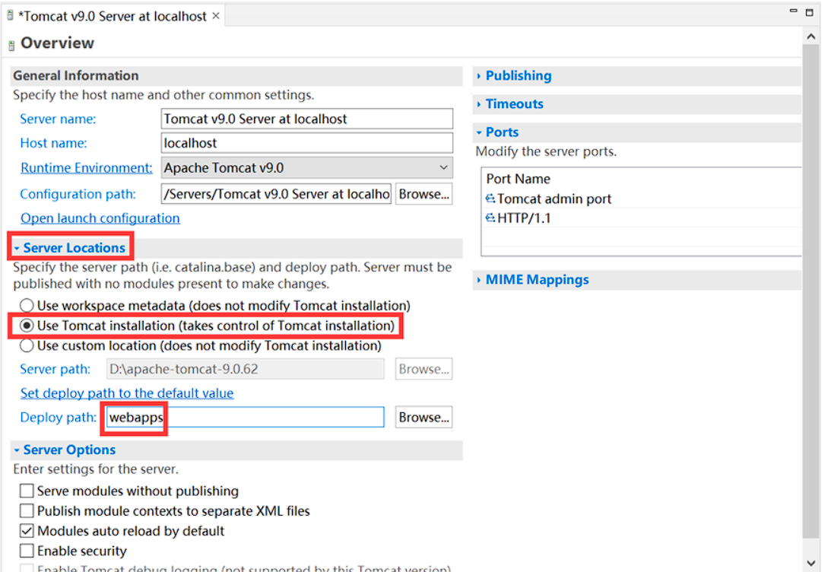Select the Tomcat admin port row

pyautogui.click(x=642, y=199)
